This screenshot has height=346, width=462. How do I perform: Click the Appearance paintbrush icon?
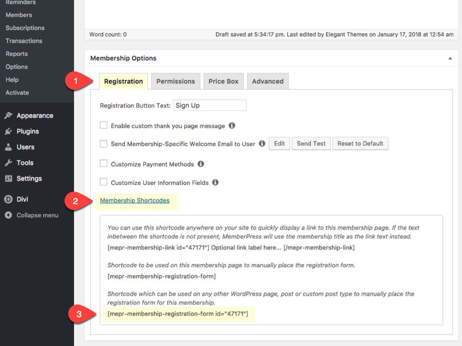pyautogui.click(x=8, y=115)
